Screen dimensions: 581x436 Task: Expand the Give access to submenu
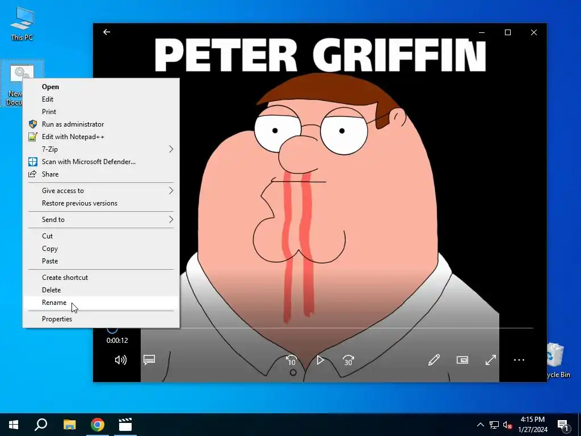(101, 191)
